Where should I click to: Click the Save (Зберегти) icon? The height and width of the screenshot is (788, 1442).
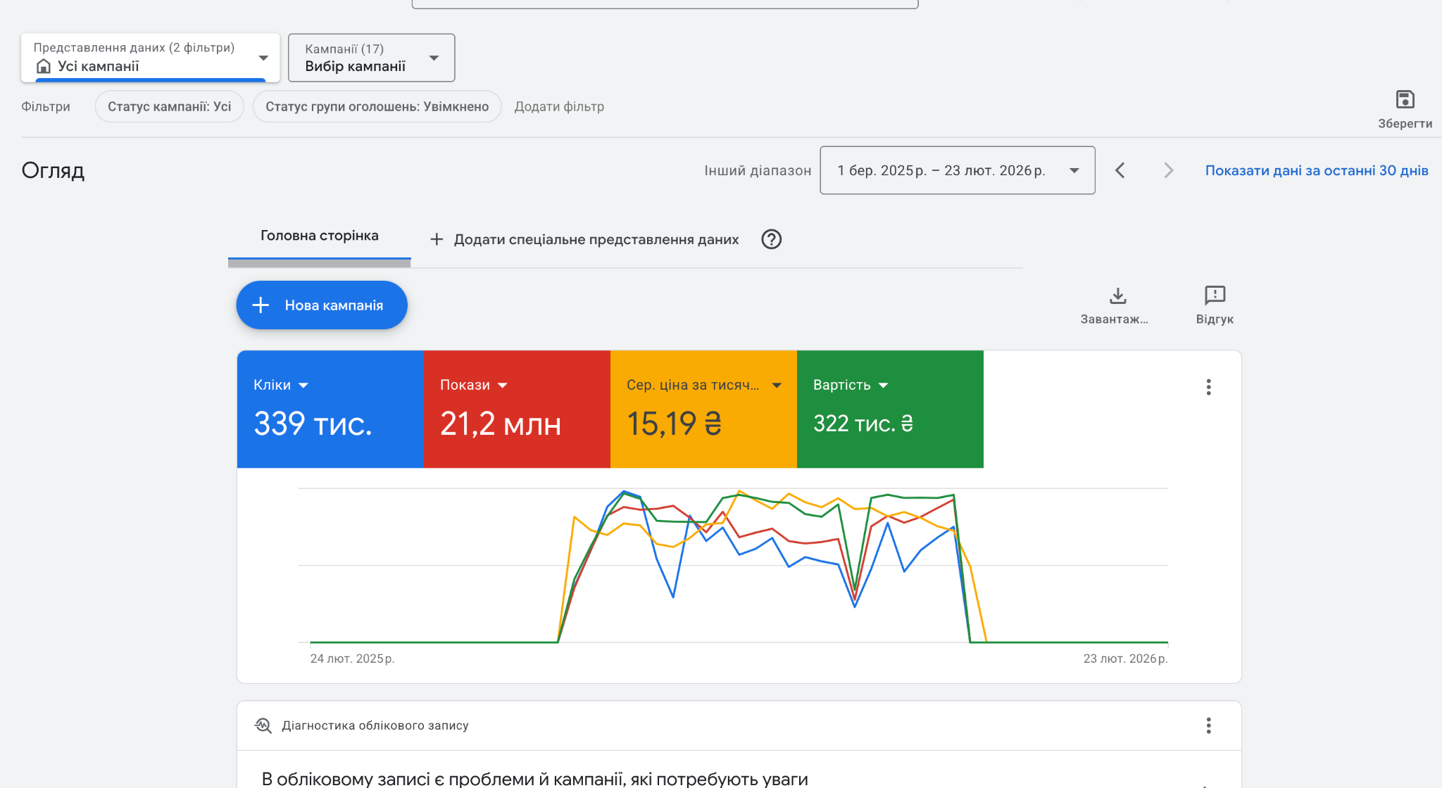click(1405, 100)
